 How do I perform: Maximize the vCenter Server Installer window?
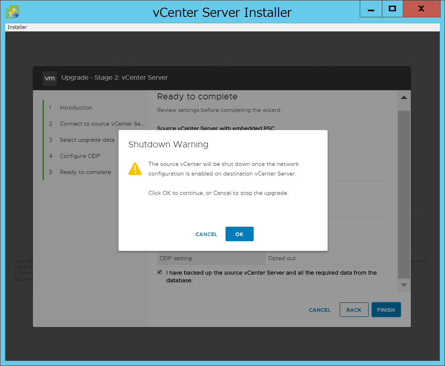[x=392, y=9]
